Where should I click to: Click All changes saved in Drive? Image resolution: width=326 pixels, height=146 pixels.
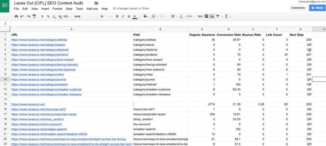click(x=131, y=9)
